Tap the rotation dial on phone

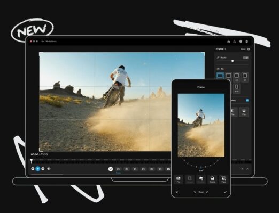(x=201, y=163)
